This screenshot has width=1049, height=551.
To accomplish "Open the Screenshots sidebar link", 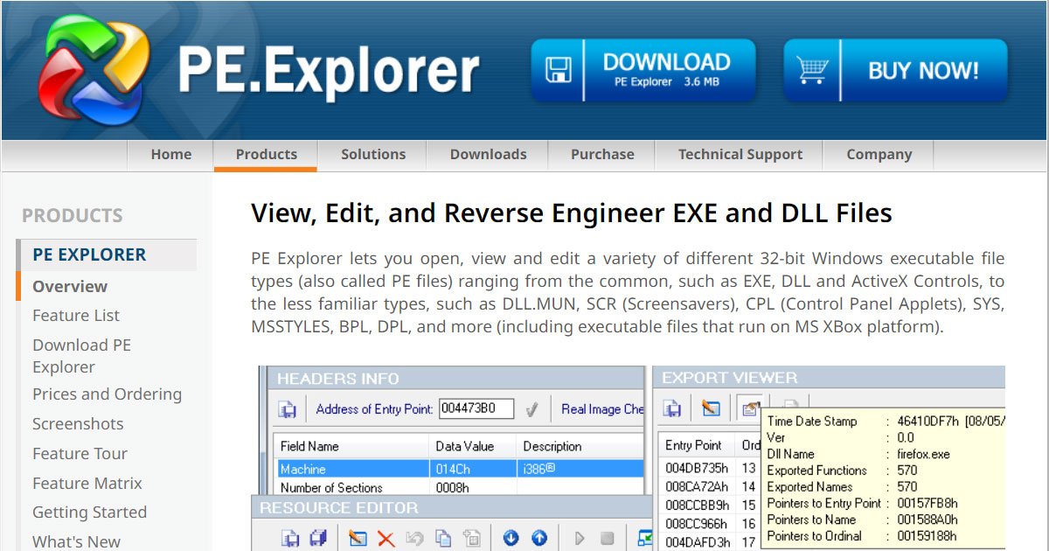I will (x=78, y=424).
